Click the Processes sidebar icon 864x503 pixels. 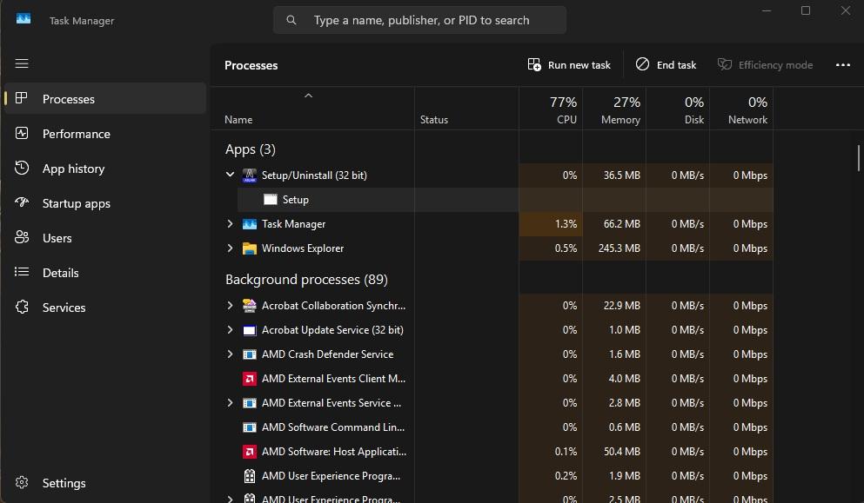[x=22, y=98]
